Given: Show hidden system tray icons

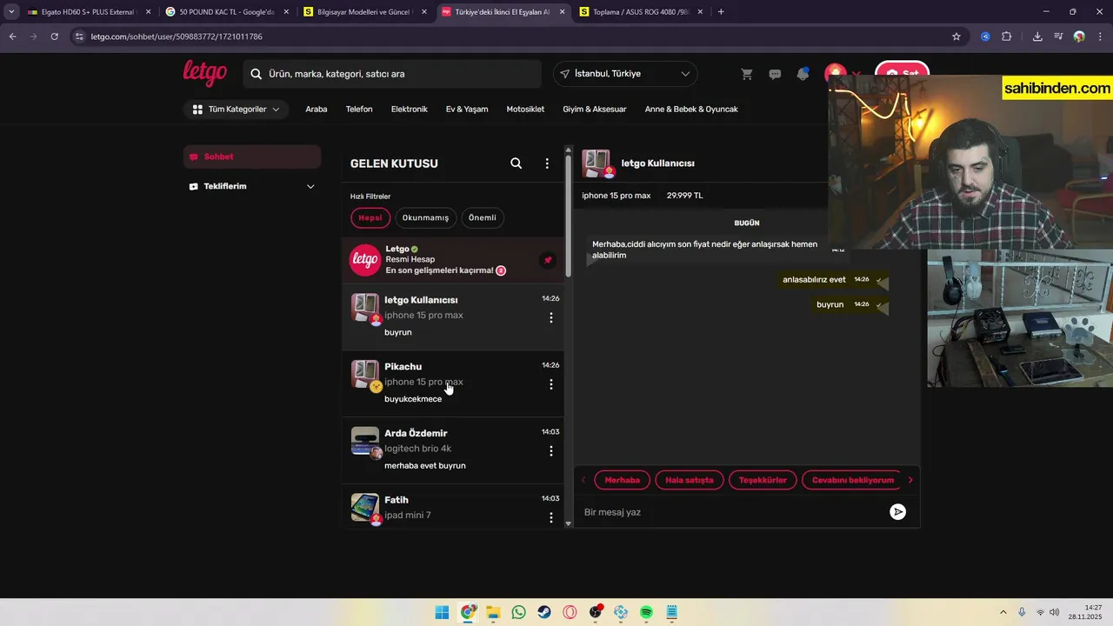Looking at the screenshot, I should (x=1003, y=612).
